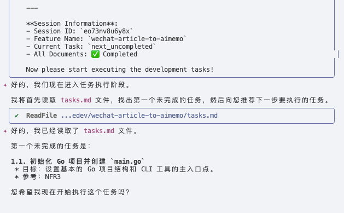Click the green checkmark beside ReadFile
The height and width of the screenshot is (213, 344).
pyautogui.click(x=16, y=116)
